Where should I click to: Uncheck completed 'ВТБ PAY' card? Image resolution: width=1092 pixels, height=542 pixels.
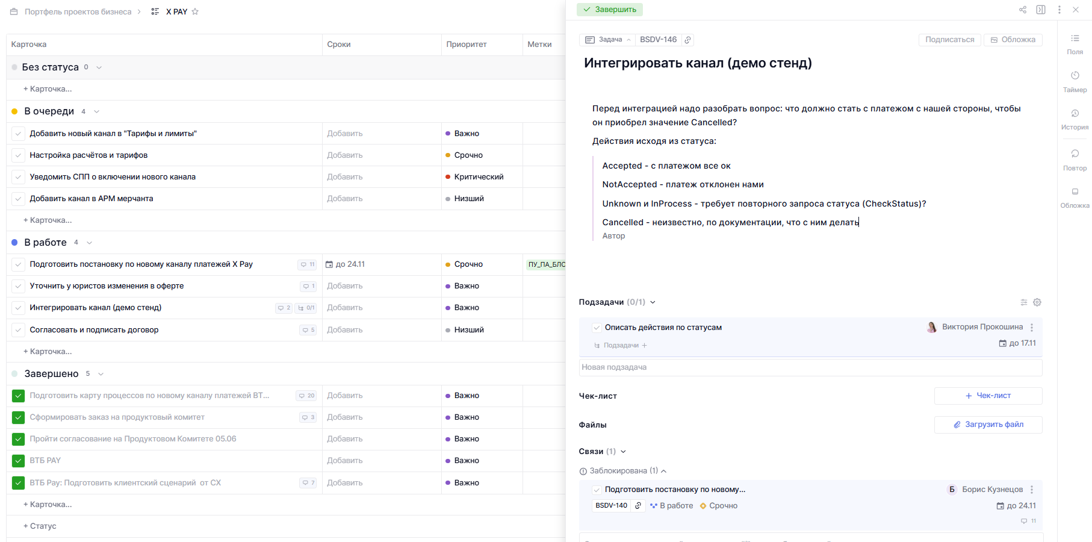pyautogui.click(x=18, y=461)
